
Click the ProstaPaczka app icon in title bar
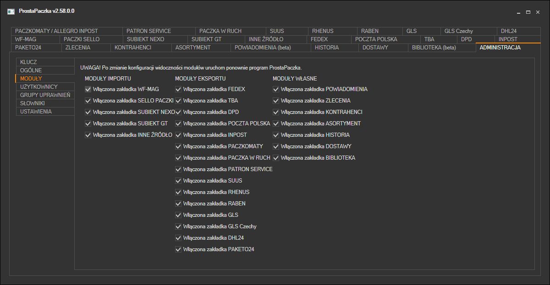click(11, 11)
